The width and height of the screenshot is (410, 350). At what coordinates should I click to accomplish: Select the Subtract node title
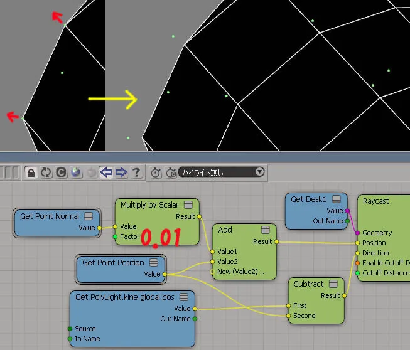[x=308, y=284]
